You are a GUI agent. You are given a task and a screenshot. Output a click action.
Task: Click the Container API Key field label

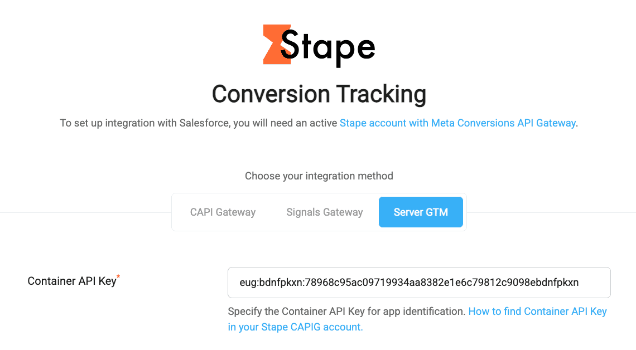71,281
